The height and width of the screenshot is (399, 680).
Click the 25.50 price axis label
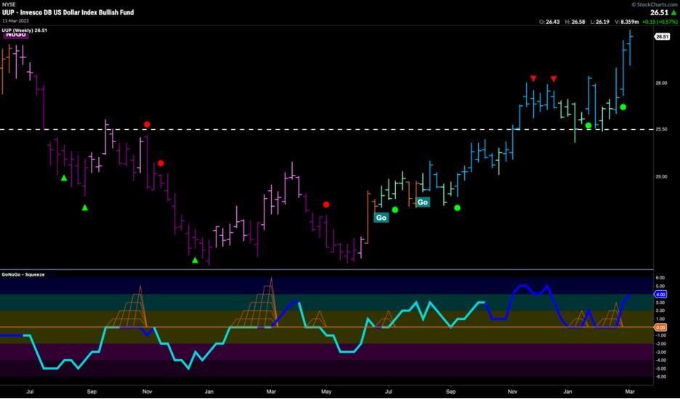click(661, 130)
